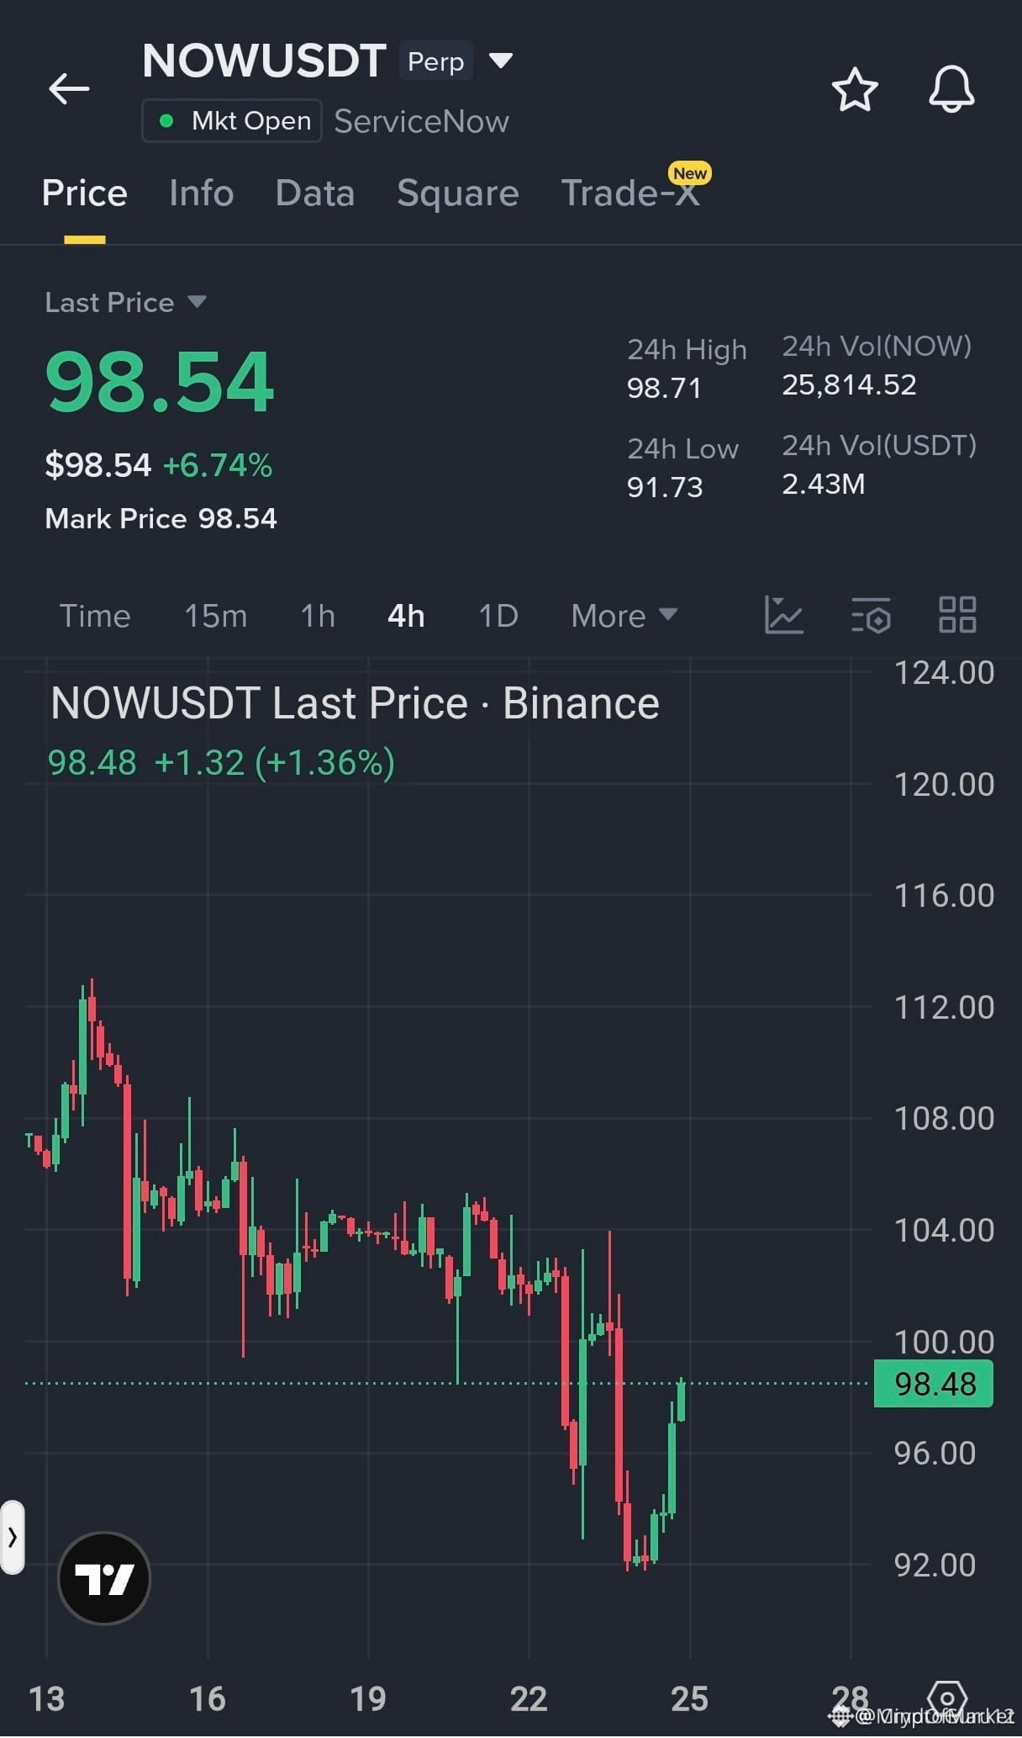1022x1738 pixels.
Task: Click the +6.74% change value
Action: point(218,465)
